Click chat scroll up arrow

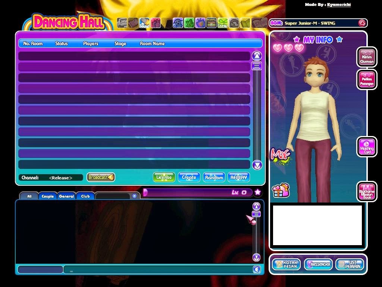pos(256,206)
